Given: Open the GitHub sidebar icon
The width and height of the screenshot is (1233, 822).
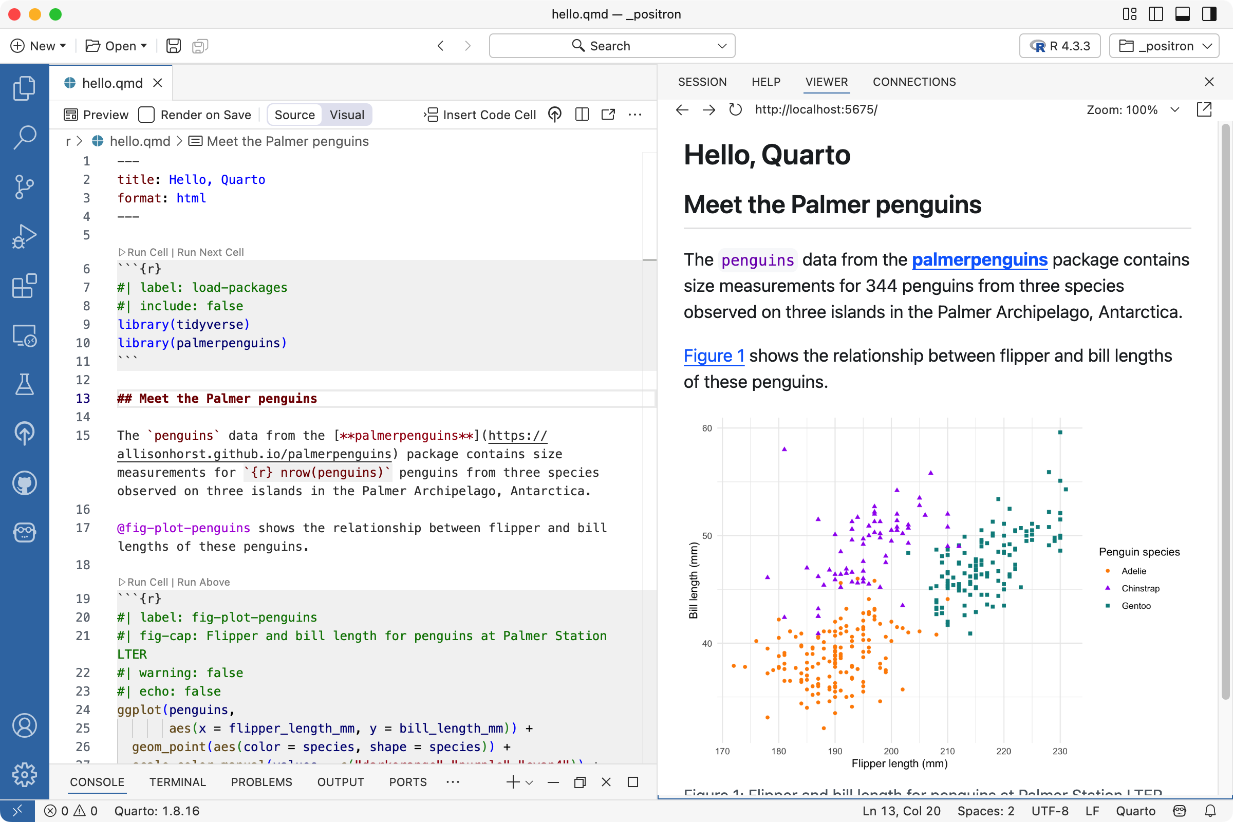Looking at the screenshot, I should tap(24, 483).
